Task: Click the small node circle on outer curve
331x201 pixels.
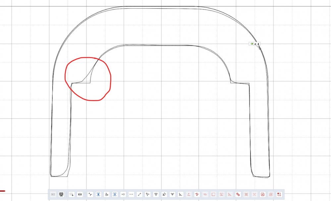Action: pos(260,49)
